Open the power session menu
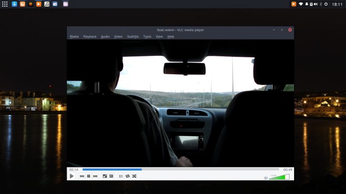The width and height of the screenshot is (346, 194). tap(326, 4)
